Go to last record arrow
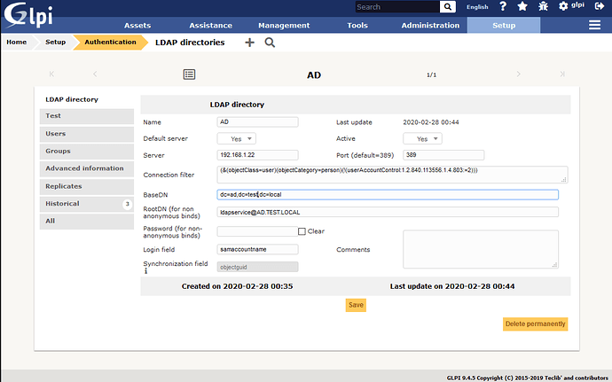Image resolution: width=612 pixels, height=382 pixels. tap(562, 74)
